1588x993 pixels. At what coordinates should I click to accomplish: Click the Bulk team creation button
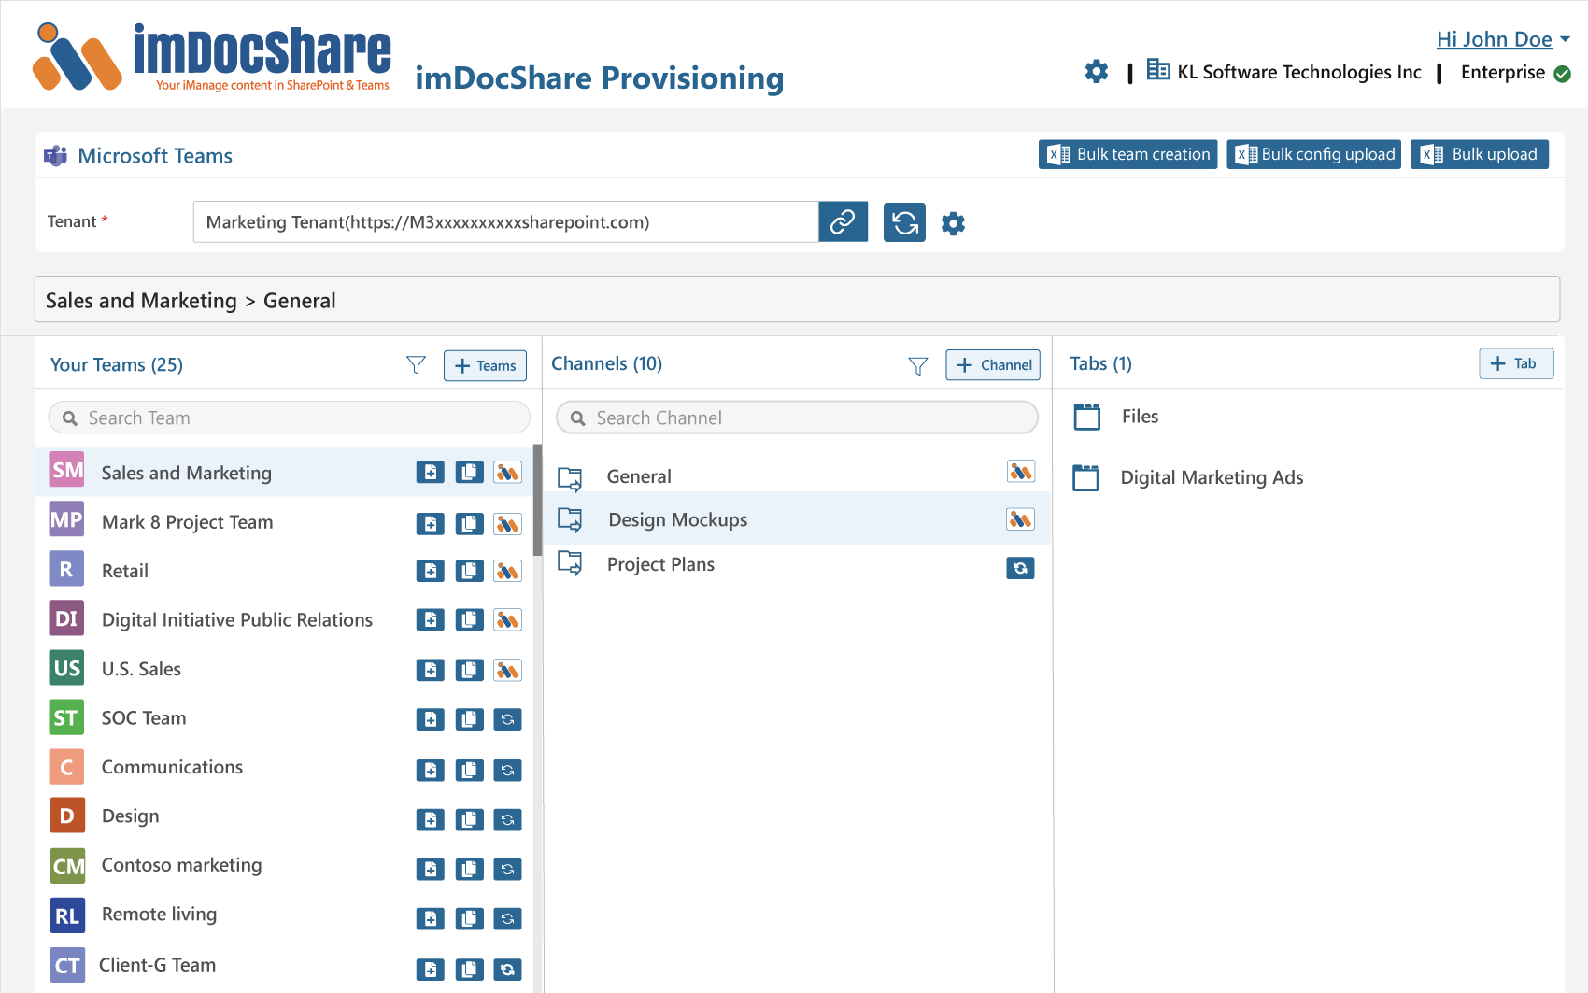[x=1127, y=154]
